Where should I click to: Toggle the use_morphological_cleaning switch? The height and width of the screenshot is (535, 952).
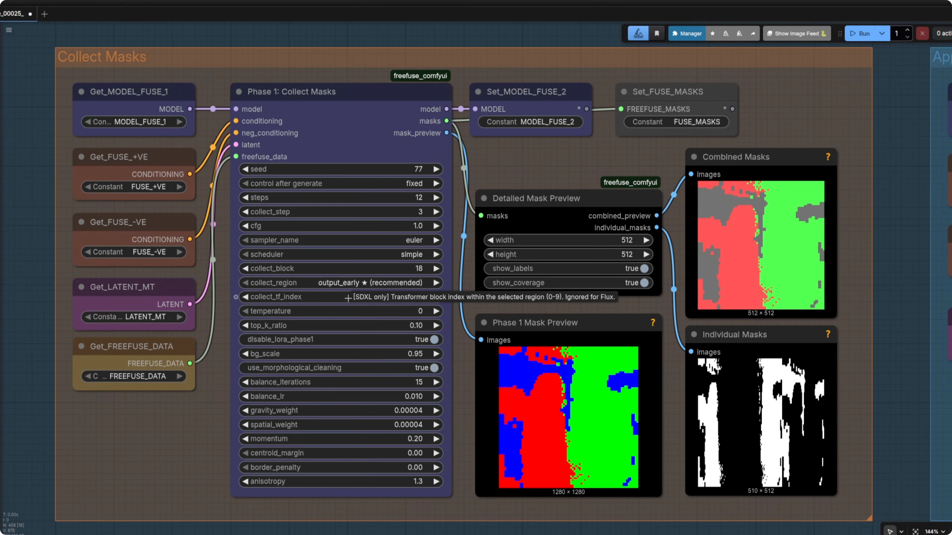(434, 368)
